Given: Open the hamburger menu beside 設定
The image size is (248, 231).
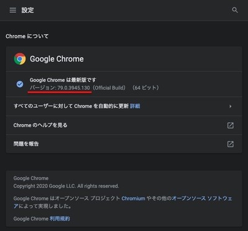Looking at the screenshot, I should (x=13, y=10).
